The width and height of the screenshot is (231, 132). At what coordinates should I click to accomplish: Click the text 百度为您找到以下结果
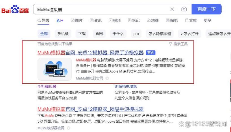click(x=55, y=44)
